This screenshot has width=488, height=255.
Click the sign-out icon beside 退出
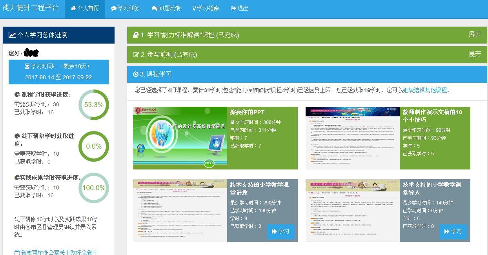[234, 8]
